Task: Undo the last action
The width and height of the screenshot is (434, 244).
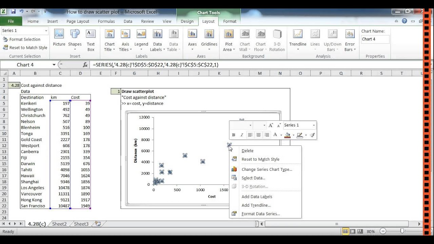Action: coord(21,12)
